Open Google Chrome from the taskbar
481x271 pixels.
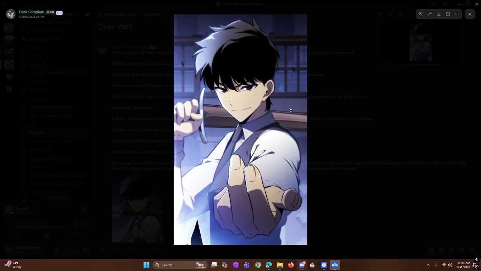tap(258, 265)
